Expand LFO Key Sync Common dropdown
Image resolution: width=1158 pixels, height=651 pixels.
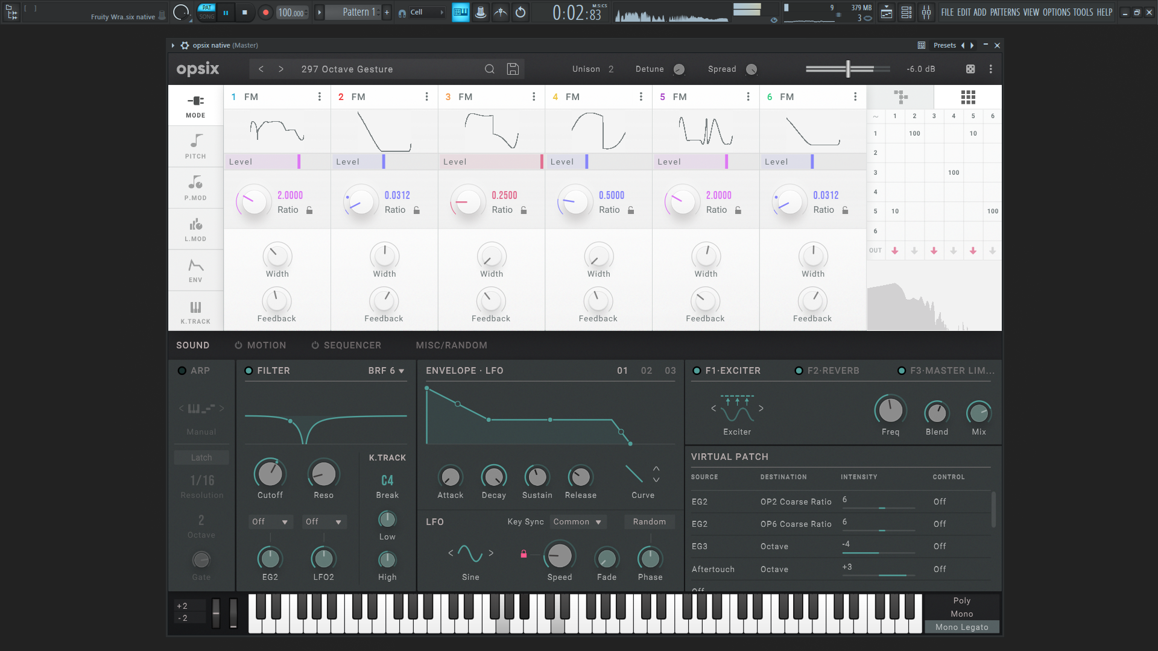click(x=577, y=522)
